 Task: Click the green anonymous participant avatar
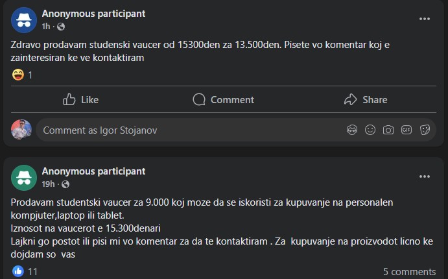(x=24, y=177)
